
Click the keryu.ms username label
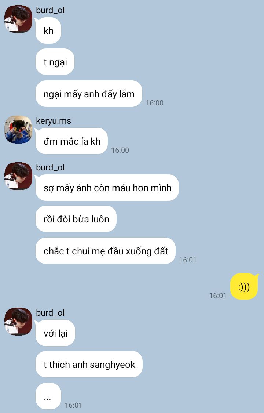pyautogui.click(x=54, y=121)
